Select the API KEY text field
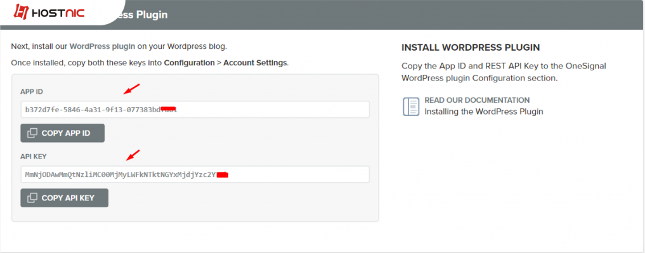The width and height of the screenshot is (645, 253). click(x=195, y=174)
